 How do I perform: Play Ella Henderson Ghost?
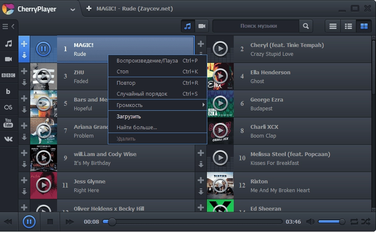[x=220, y=76]
